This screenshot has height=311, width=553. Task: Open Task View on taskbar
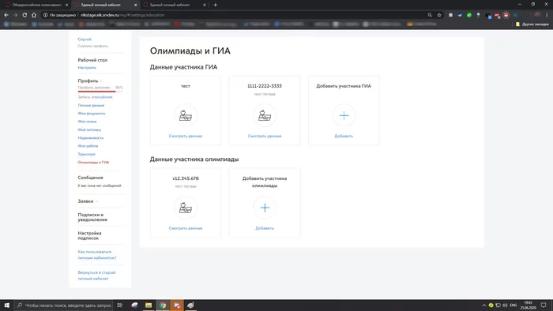(119, 305)
